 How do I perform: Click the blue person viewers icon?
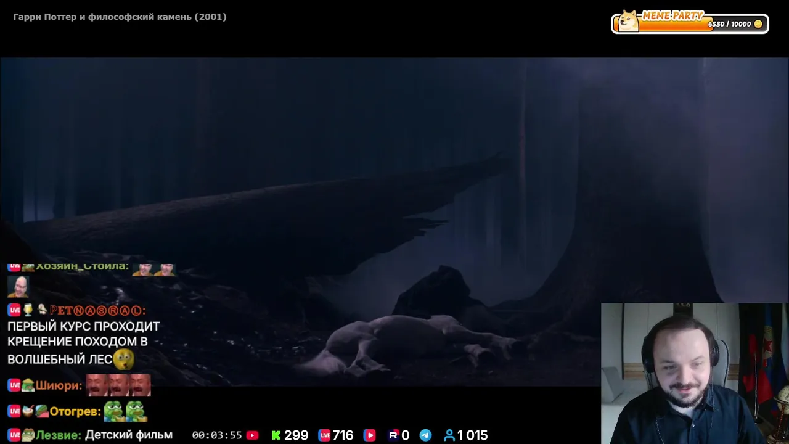click(449, 435)
